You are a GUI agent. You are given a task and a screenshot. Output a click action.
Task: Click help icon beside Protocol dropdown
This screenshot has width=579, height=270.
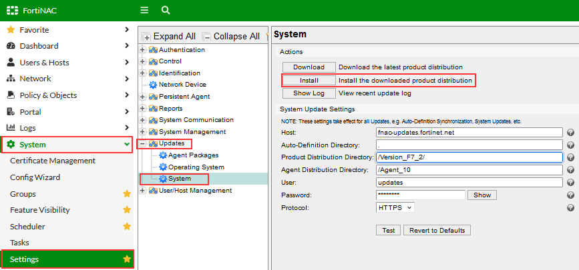tap(571, 208)
